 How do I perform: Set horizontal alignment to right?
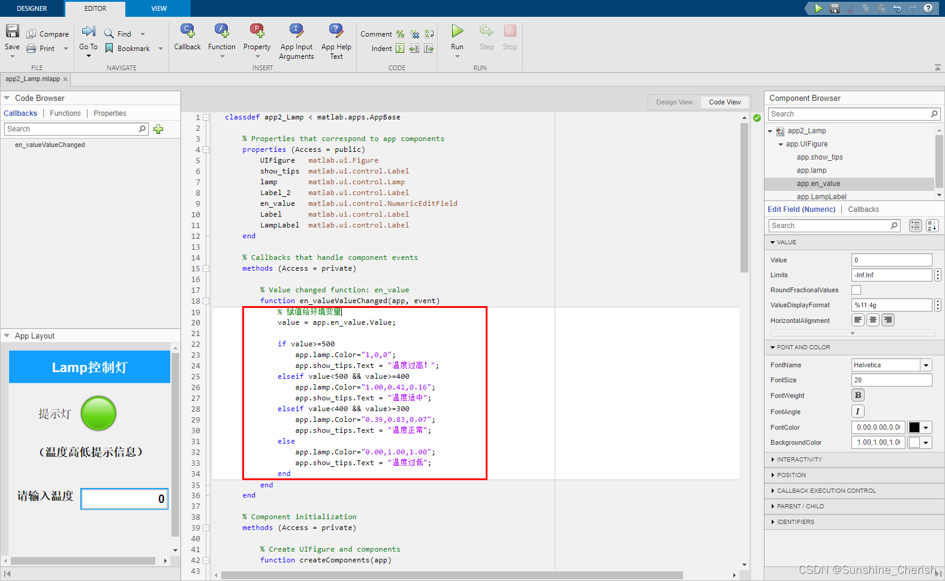coord(888,320)
